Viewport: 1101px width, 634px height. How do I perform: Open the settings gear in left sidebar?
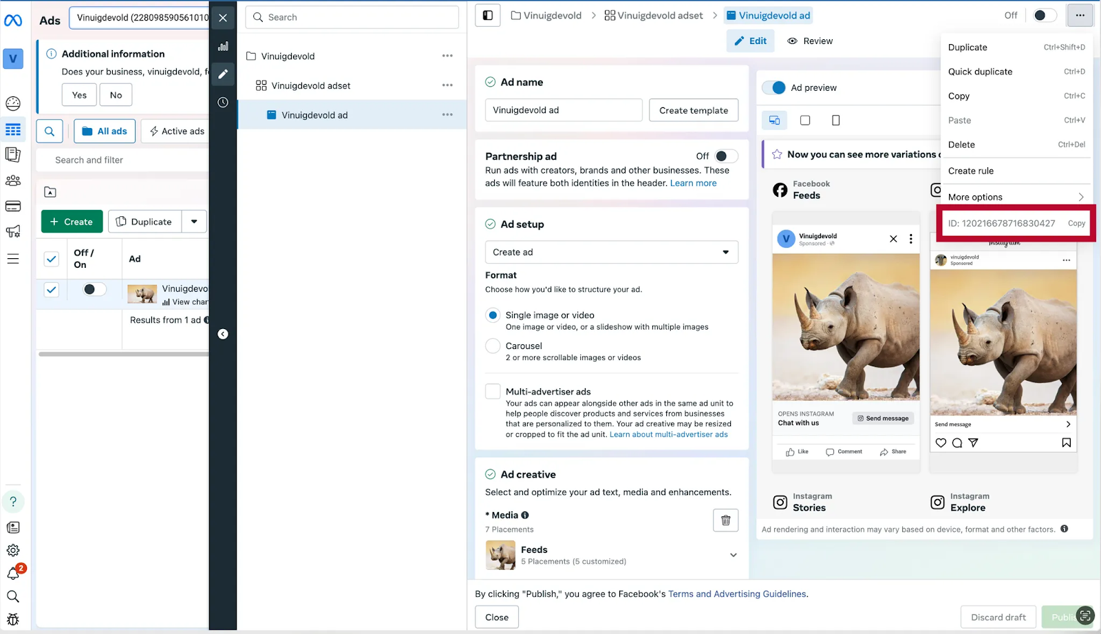point(13,550)
